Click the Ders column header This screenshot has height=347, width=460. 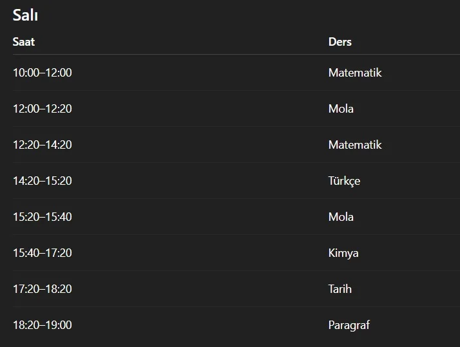point(340,42)
